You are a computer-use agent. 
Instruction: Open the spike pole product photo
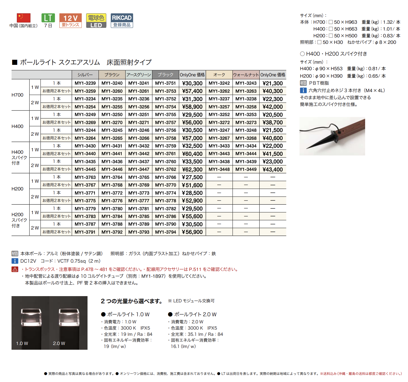pos(332,136)
